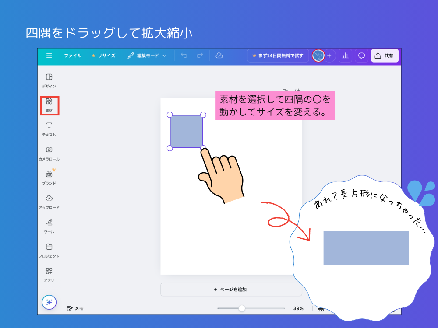Adjust the 39% zoom slider
Image resolution: width=438 pixels, height=328 pixels.
coord(242,308)
